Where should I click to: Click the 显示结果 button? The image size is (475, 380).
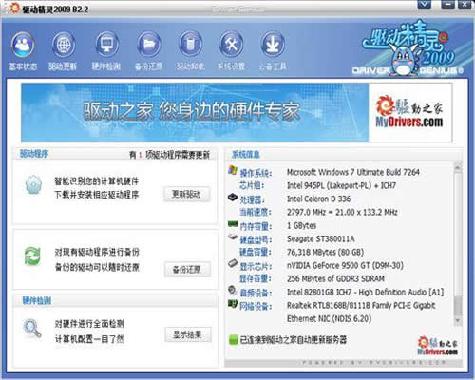188,334
